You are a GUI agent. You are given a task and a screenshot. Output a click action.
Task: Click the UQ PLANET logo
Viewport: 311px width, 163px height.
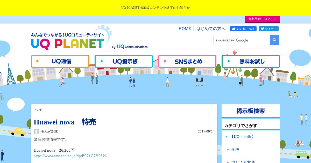click(x=68, y=41)
